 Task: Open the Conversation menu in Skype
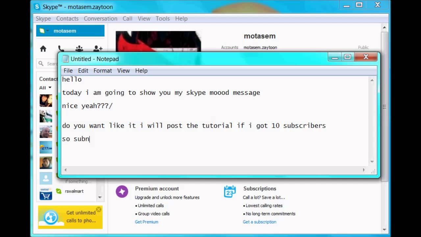pyautogui.click(x=100, y=18)
